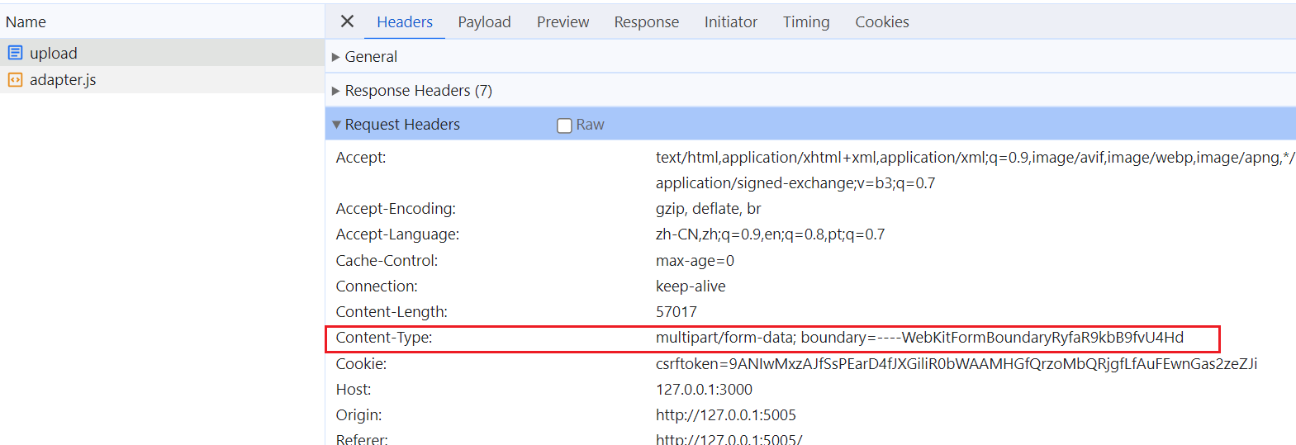Open the Cookies tab
The height and width of the screenshot is (445, 1296).
coord(881,22)
